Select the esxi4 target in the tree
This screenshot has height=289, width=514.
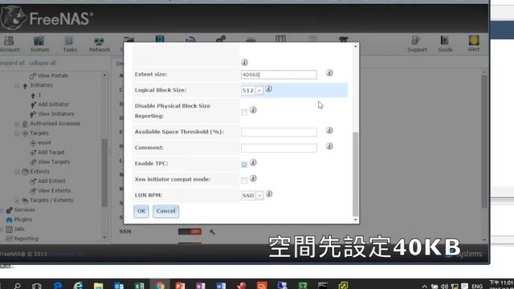[x=44, y=143]
